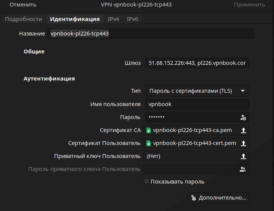The height and width of the screenshot is (211, 274).
Task: Click the Аутентификация section heading
Action: pos(49,79)
